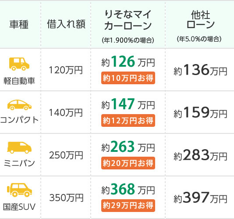
Task: Click the yellow minivan icon
Action: pyautogui.click(x=19, y=147)
